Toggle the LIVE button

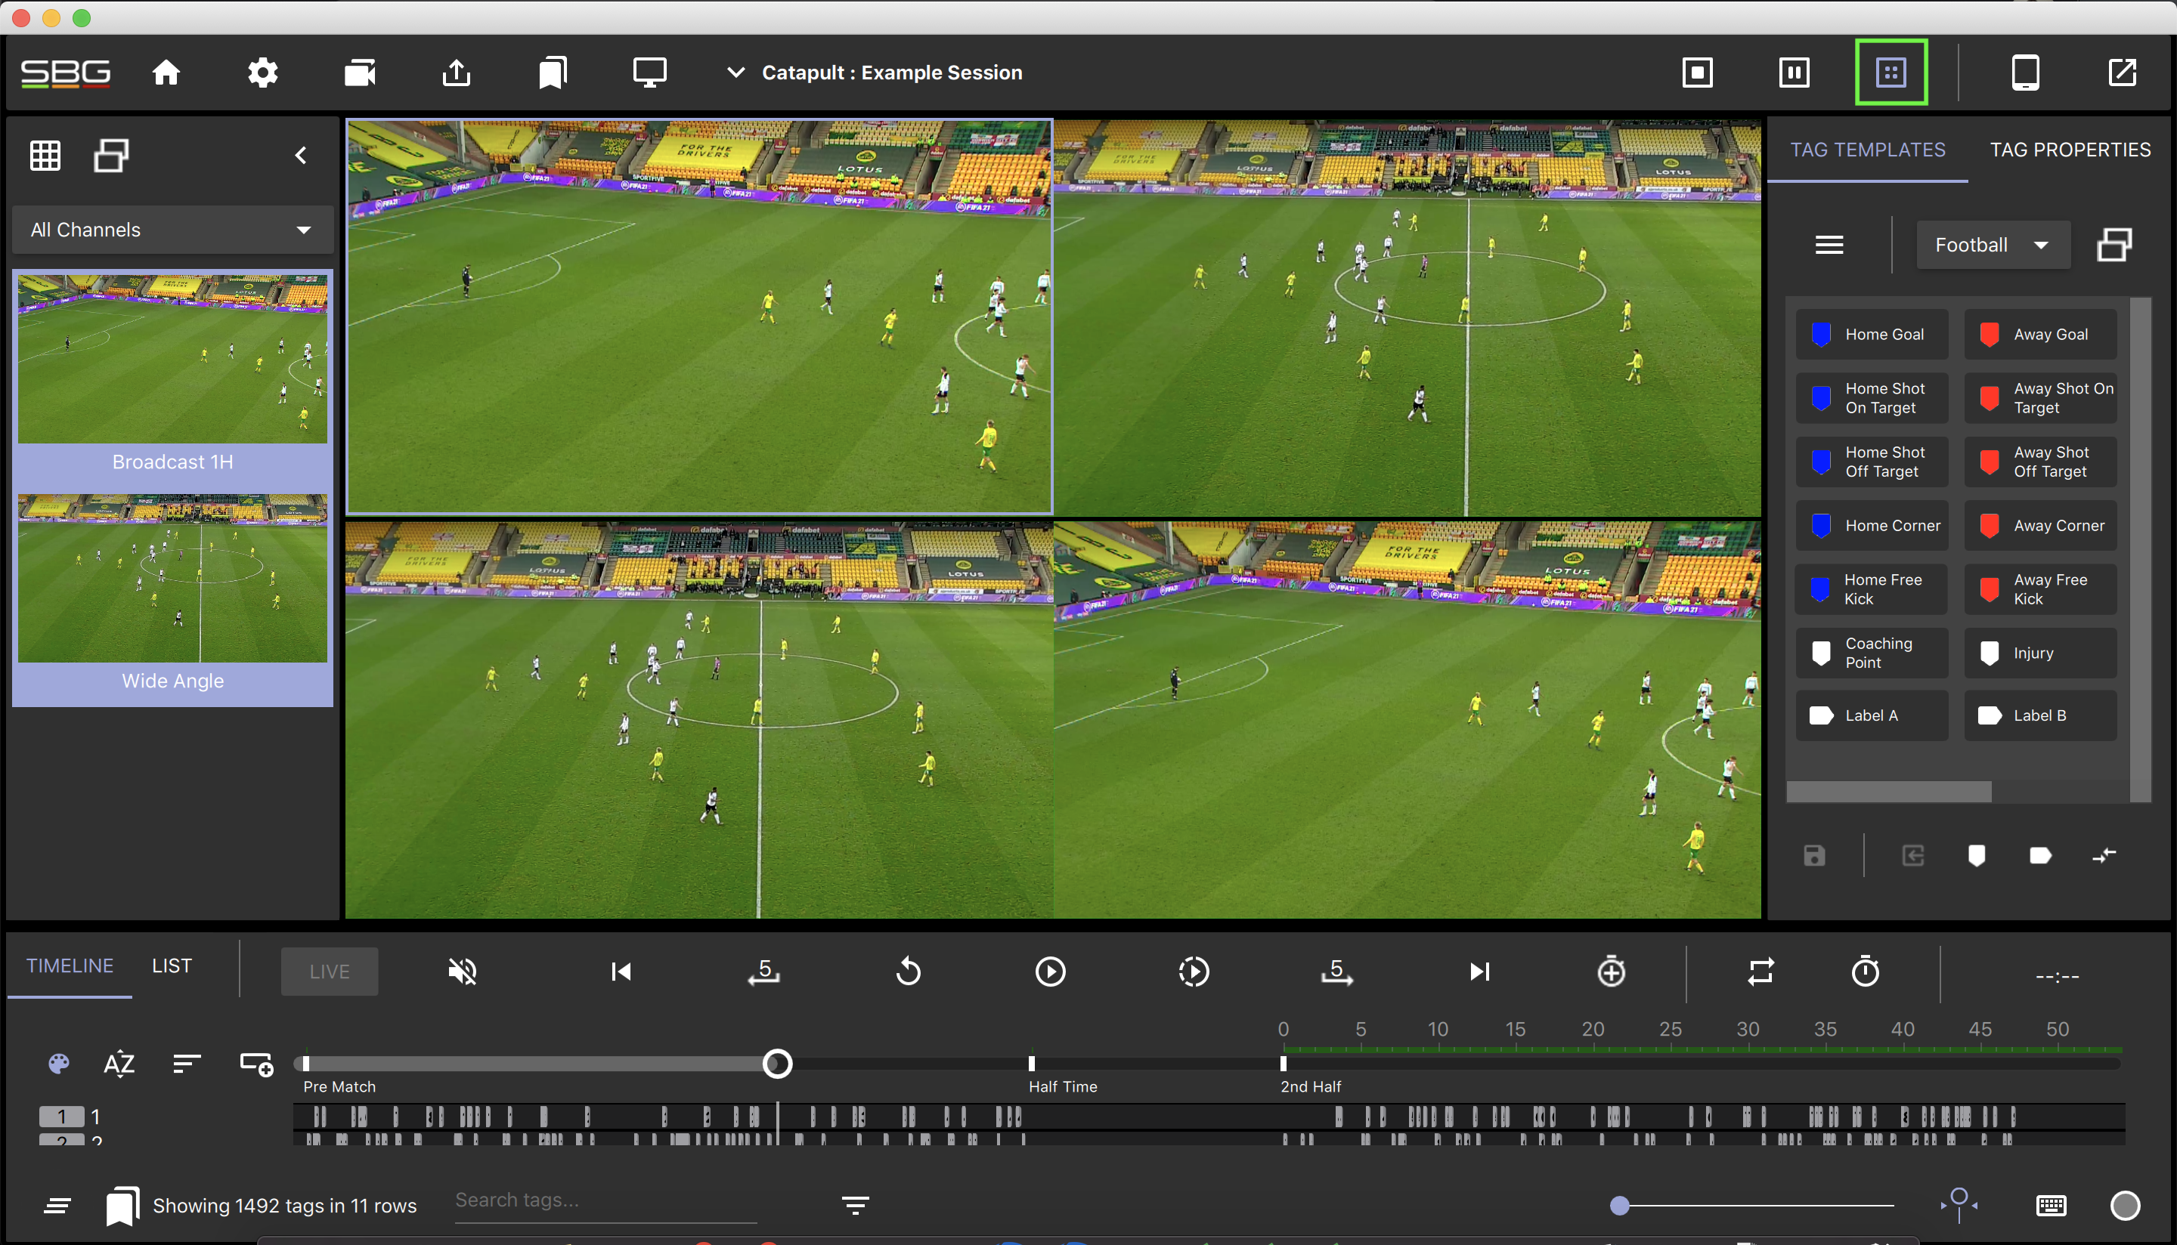[330, 972]
